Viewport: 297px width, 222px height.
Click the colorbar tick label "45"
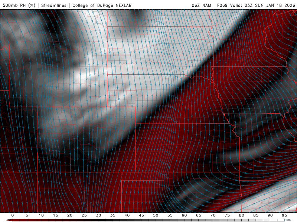coord(141,215)
